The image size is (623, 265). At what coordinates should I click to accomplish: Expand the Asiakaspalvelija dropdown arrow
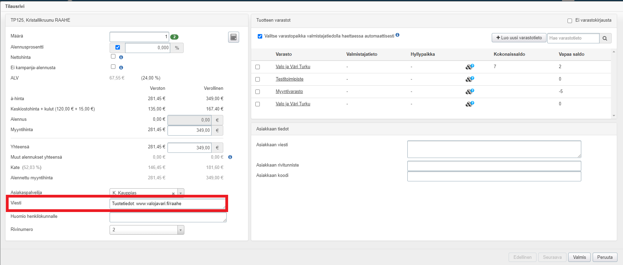pos(181,193)
